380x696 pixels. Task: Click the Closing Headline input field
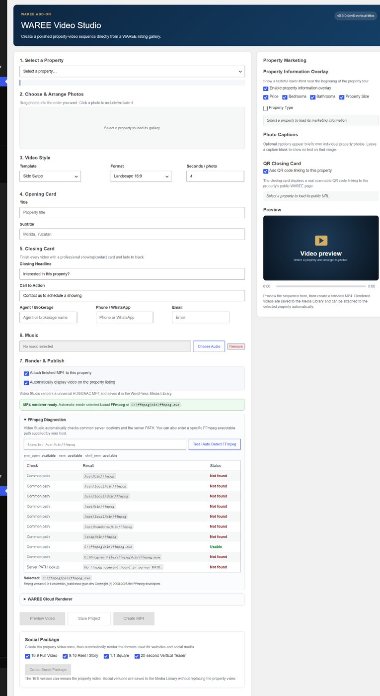tap(132, 274)
